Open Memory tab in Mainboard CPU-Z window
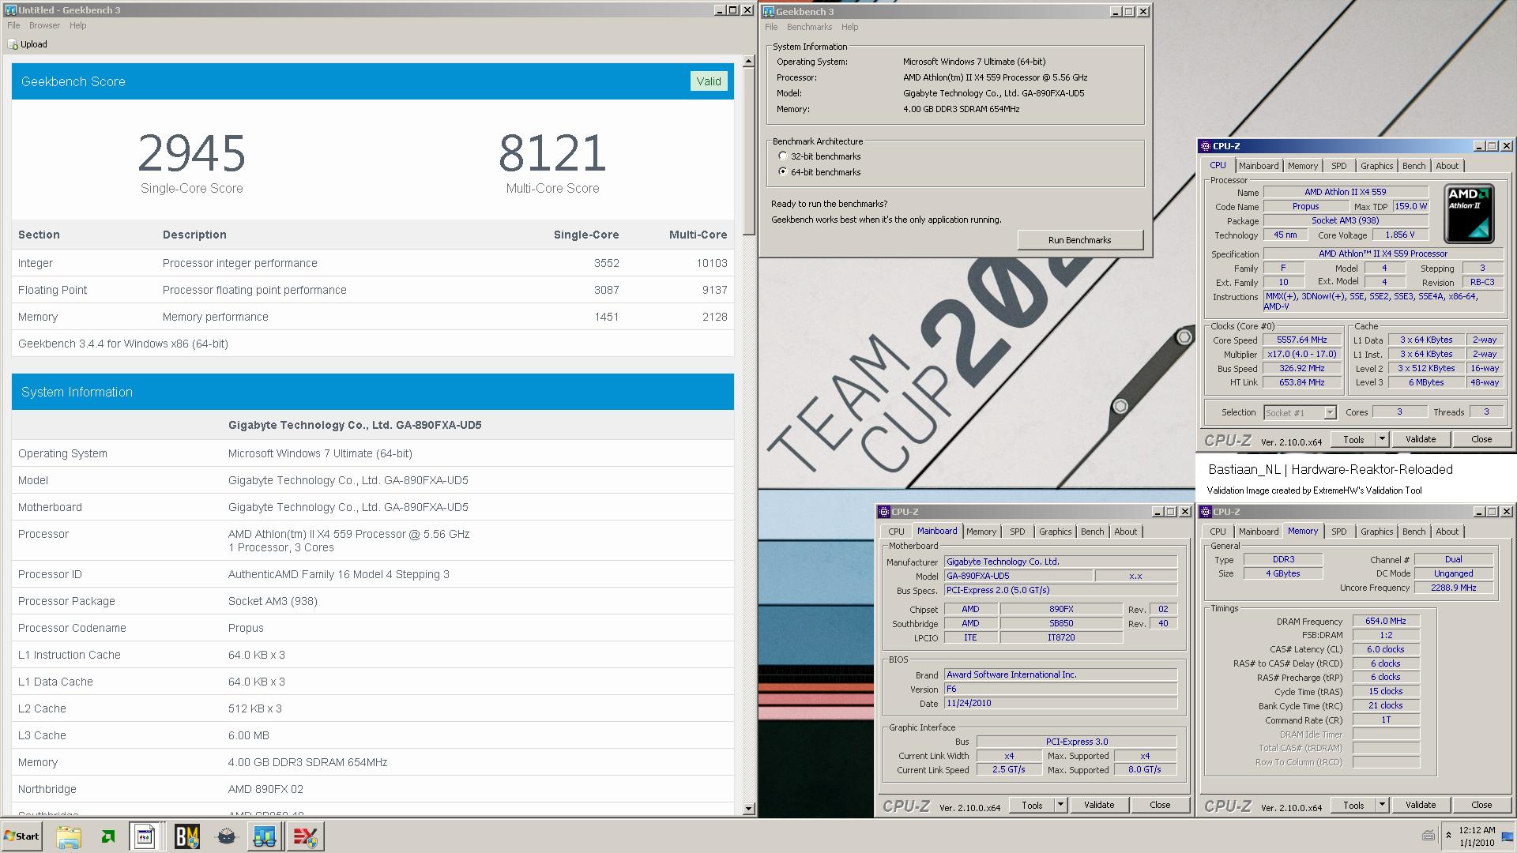The width and height of the screenshot is (1517, 853). [981, 532]
